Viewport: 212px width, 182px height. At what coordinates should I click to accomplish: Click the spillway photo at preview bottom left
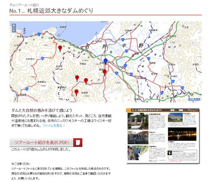coord(138,153)
